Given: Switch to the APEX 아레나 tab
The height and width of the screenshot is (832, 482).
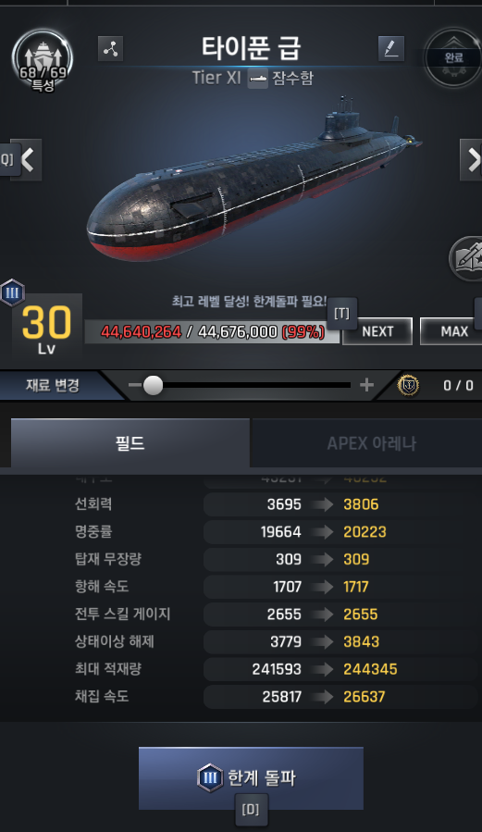Looking at the screenshot, I should point(371,443).
